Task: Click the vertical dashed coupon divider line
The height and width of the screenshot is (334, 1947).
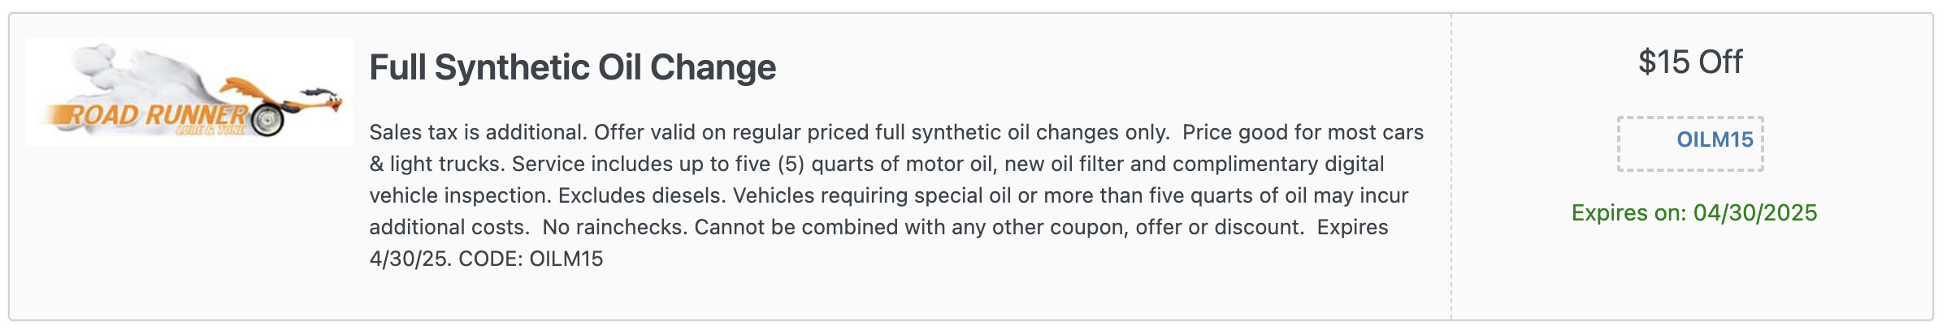Action: coord(1451,166)
